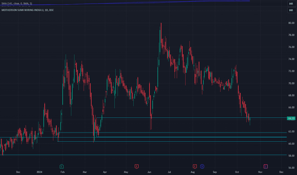
Task: Click the 72.00 price axis label
Action: [x=291, y=71]
